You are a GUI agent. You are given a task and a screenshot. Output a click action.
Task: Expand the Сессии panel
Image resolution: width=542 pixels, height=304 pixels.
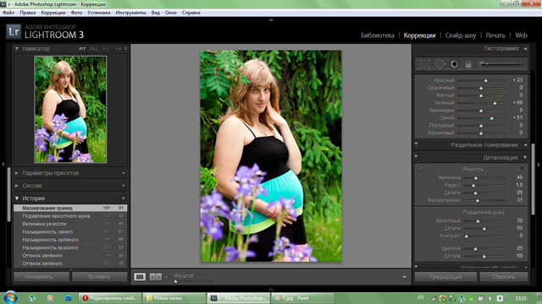pyautogui.click(x=17, y=186)
